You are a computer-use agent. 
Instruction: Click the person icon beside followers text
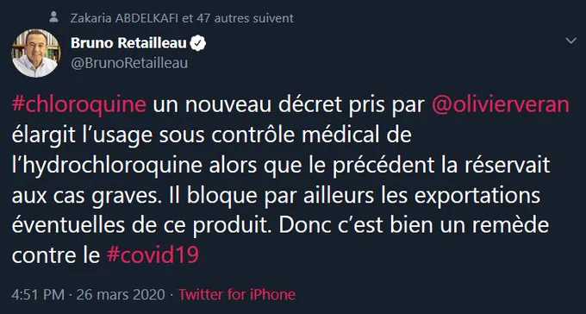53,17
